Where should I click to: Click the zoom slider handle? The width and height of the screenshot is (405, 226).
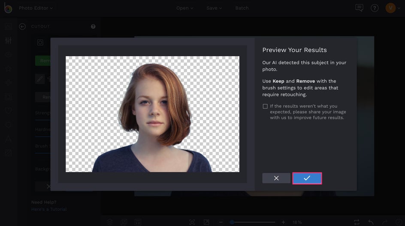tap(232, 222)
